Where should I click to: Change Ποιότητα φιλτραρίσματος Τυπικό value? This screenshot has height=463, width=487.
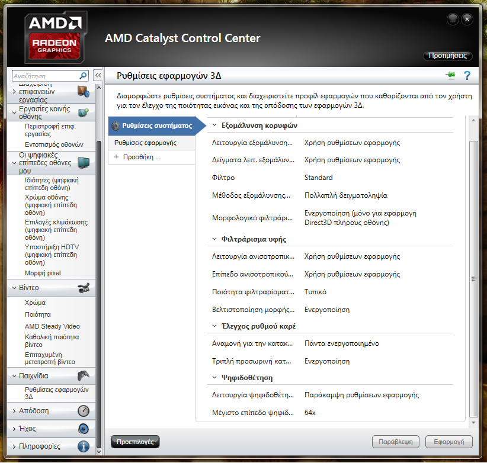315,292
